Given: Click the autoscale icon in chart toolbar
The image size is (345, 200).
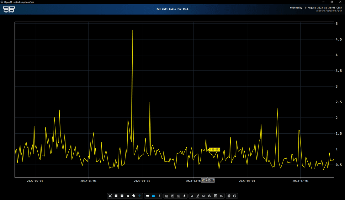Looking at the screenshot, I should (x=110, y=196).
